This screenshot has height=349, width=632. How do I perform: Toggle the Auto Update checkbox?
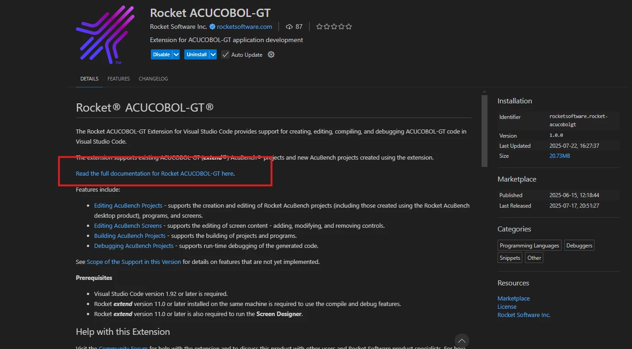pyautogui.click(x=225, y=54)
